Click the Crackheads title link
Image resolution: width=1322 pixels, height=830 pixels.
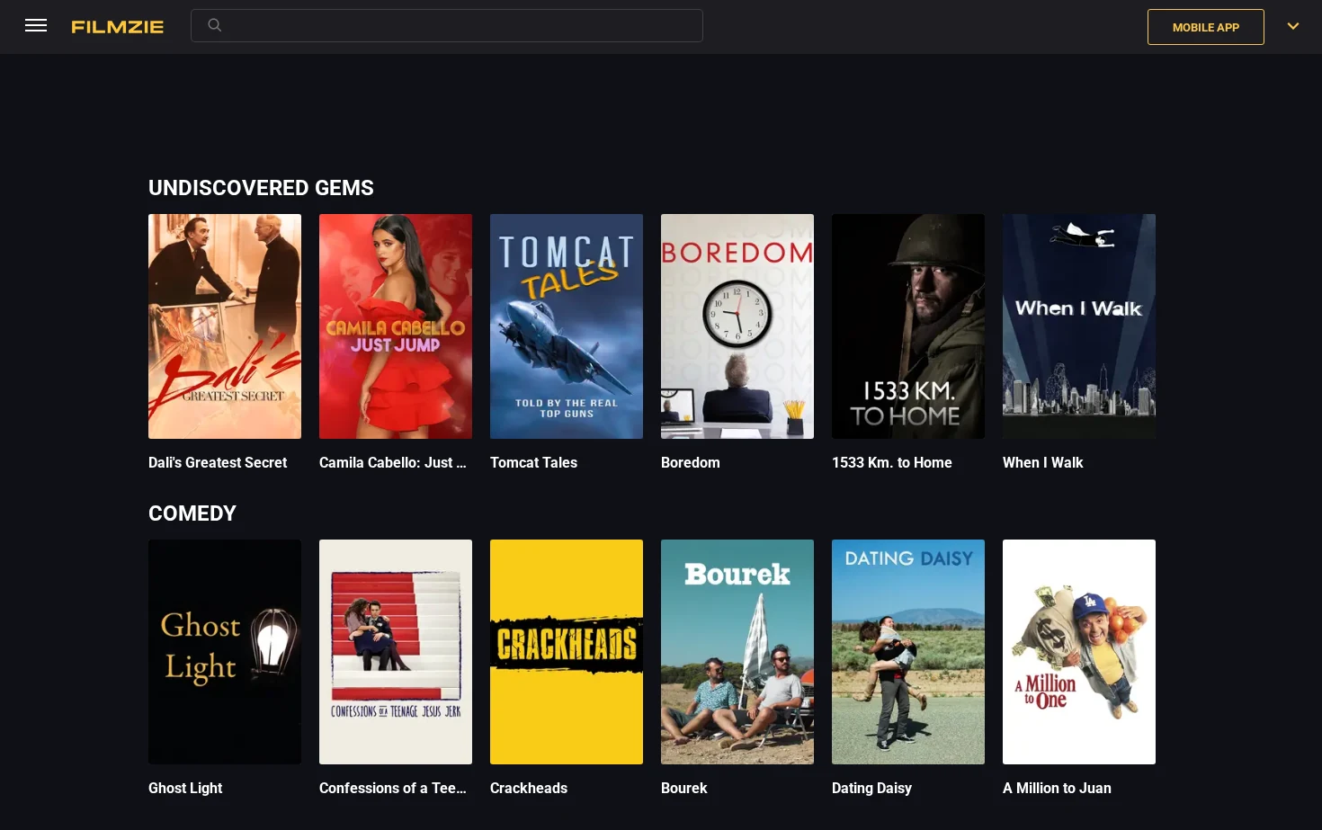click(x=529, y=788)
